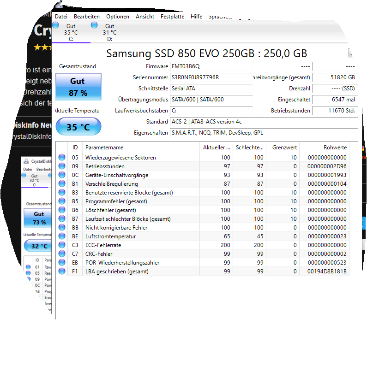Viewport: 367px width, 366px height.
Task: Open the Datei menu
Action: (61, 16)
